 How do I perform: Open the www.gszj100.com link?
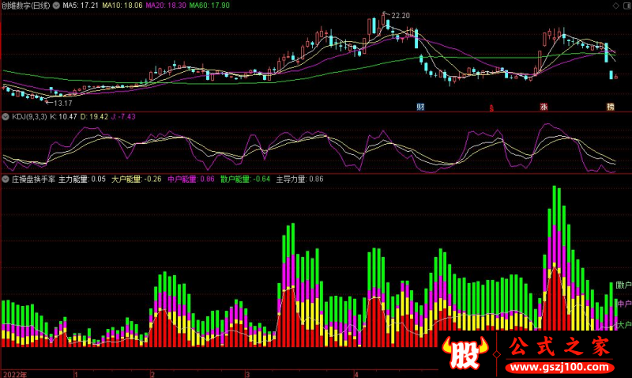(x=559, y=366)
